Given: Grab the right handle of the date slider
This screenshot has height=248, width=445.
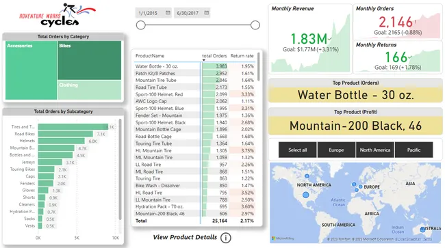Looking at the screenshot, I should 255,25.
